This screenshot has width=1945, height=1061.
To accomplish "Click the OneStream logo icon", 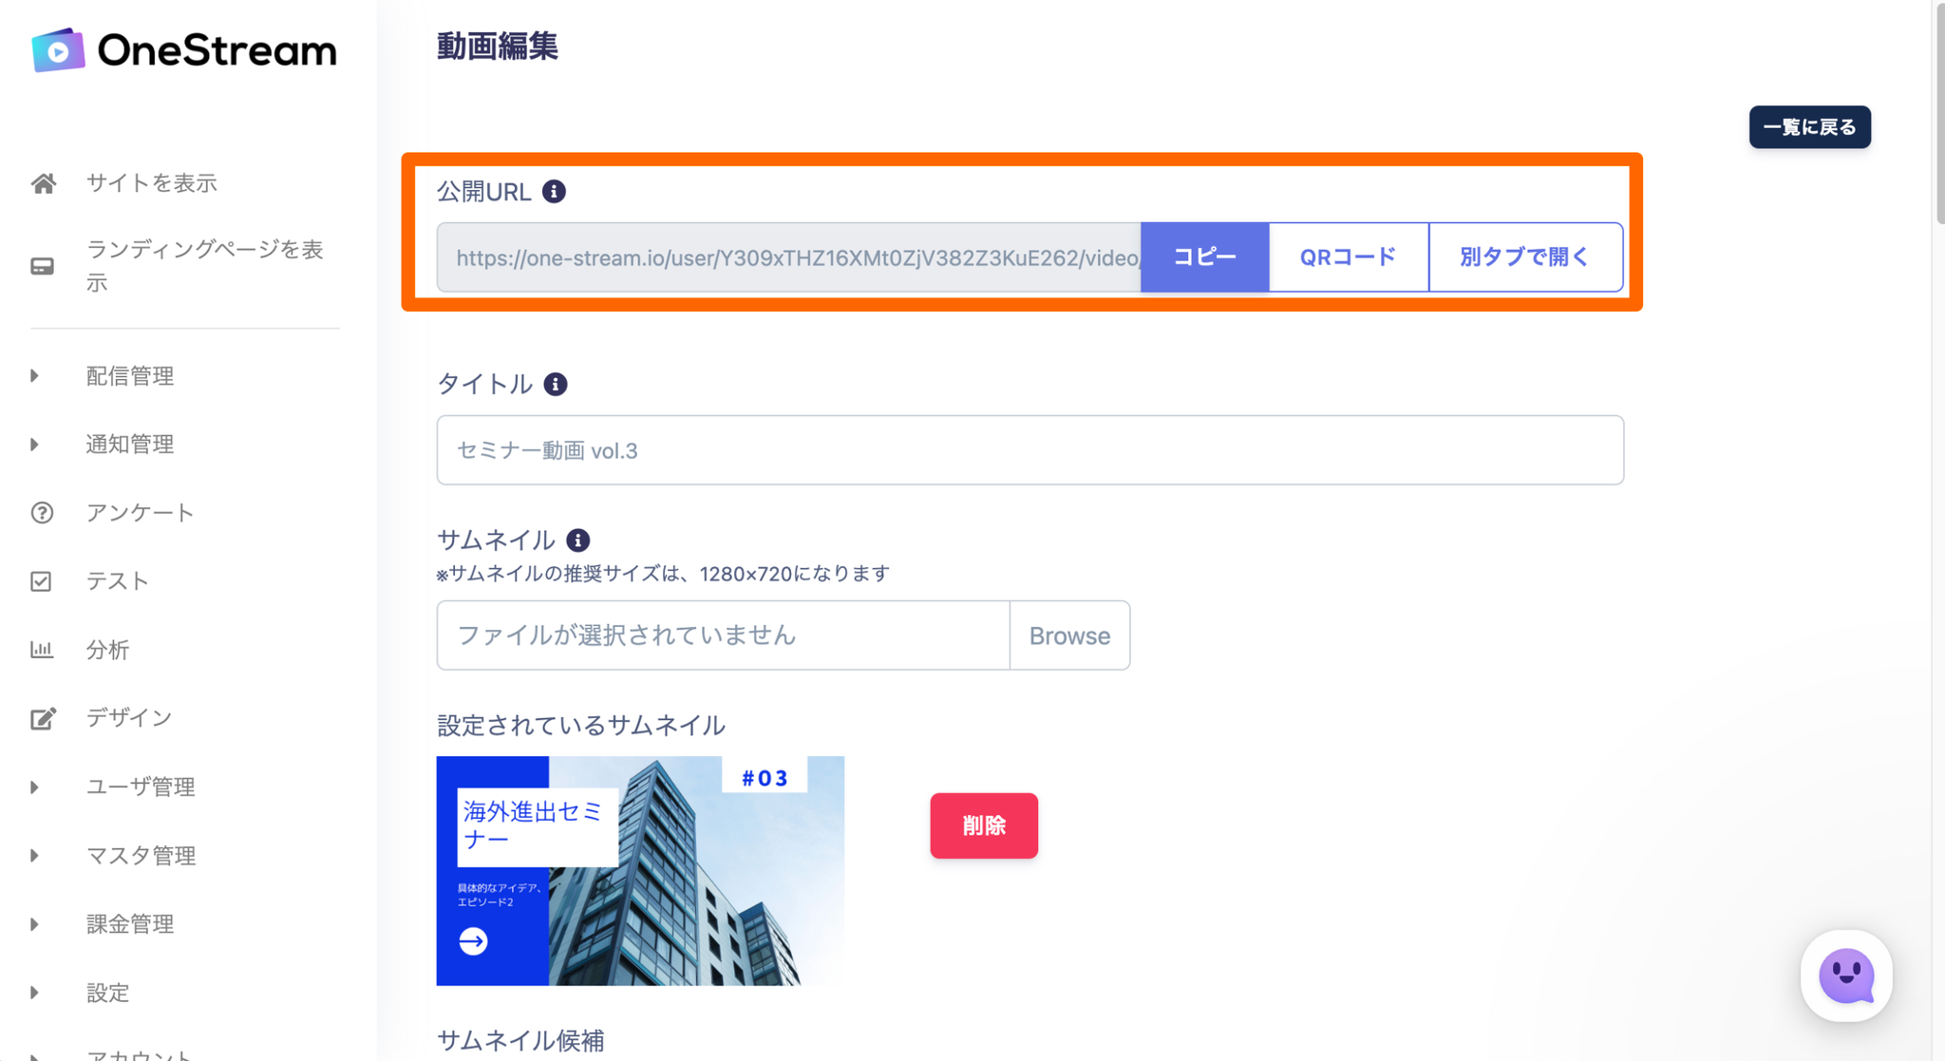I will pyautogui.click(x=58, y=50).
